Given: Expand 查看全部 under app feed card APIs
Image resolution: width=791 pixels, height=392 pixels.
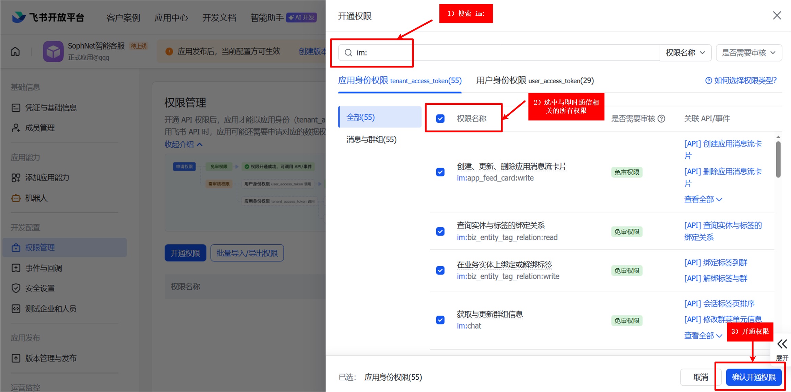Looking at the screenshot, I should tap(703, 199).
